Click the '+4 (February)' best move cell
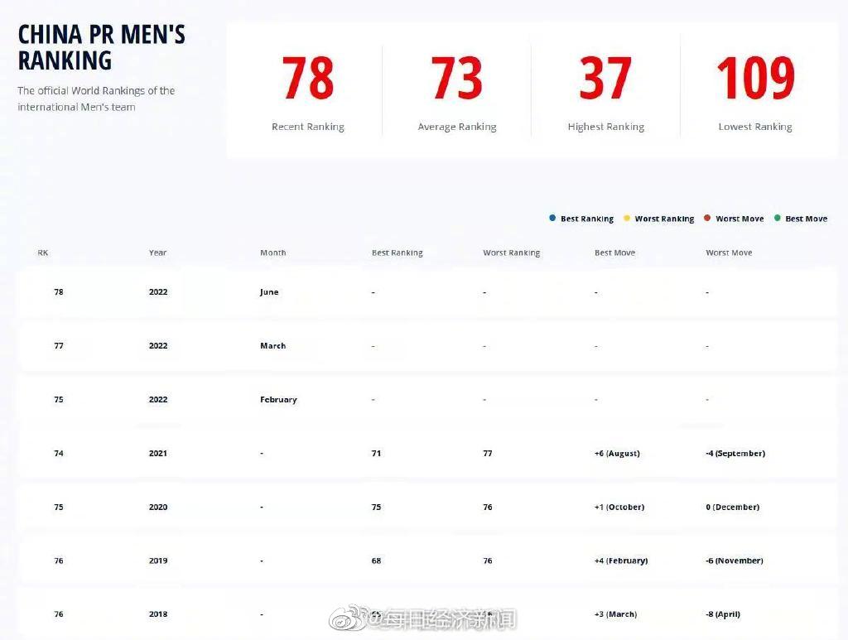Viewport: 848px width, 640px height. [x=621, y=561]
